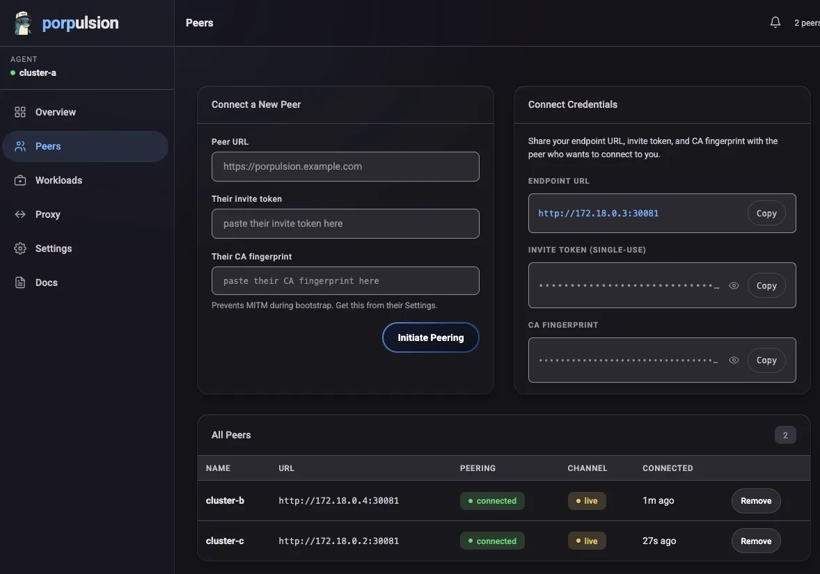Click the Docs document icon in sidebar
The width and height of the screenshot is (820, 574).
point(20,282)
